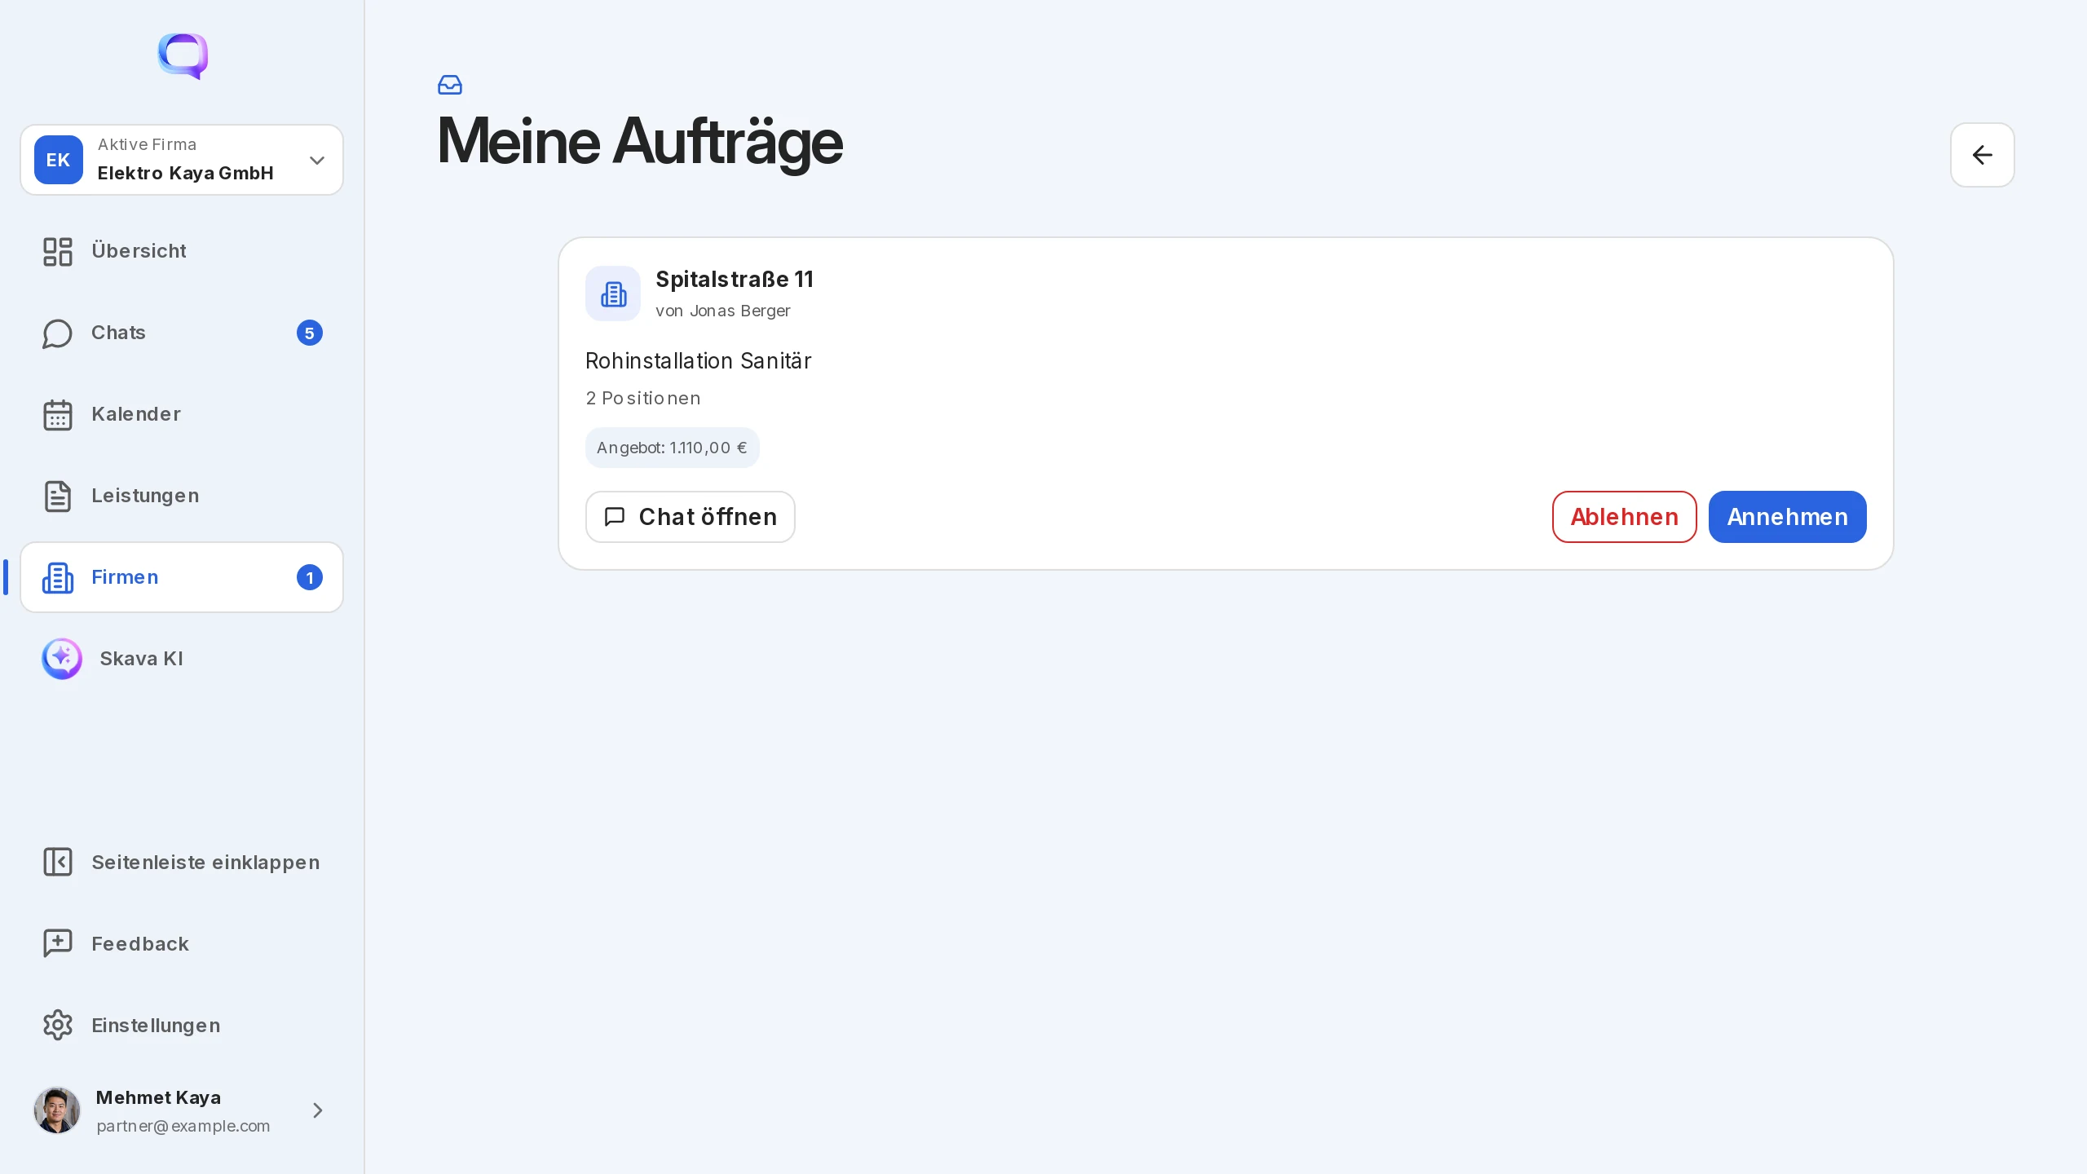Click the Firmen badge showing 1
Viewport: 2087px width, 1174px height.
tap(309, 577)
